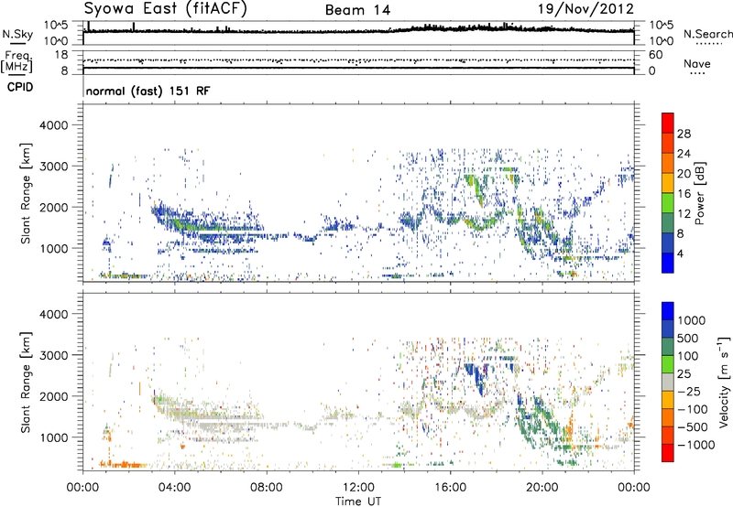Click the date "19/Nov/2012"

585,9
